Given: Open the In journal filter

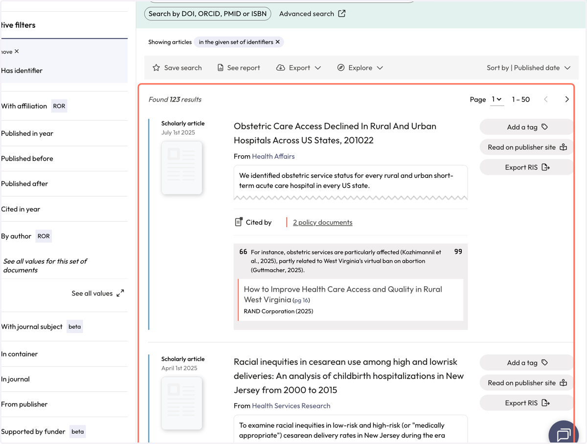Looking at the screenshot, I should pyautogui.click(x=64, y=379).
